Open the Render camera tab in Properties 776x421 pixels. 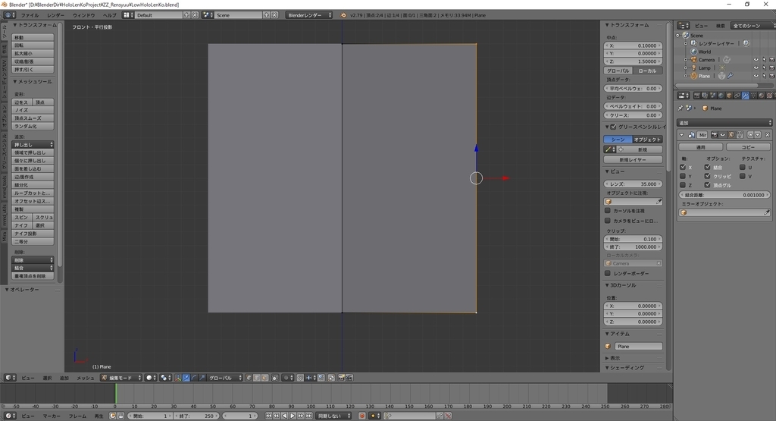pyautogui.click(x=697, y=96)
